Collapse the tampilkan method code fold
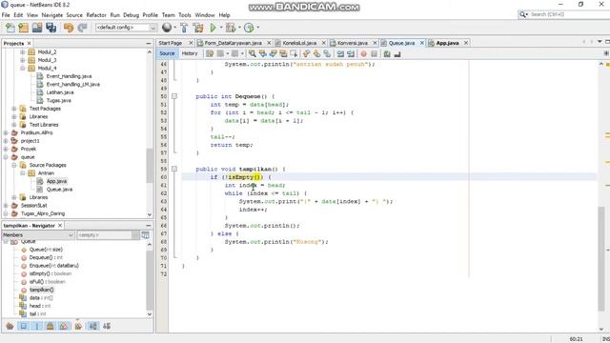 174,169
